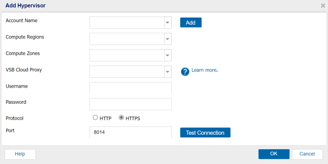Click the Help button

pos(20,154)
